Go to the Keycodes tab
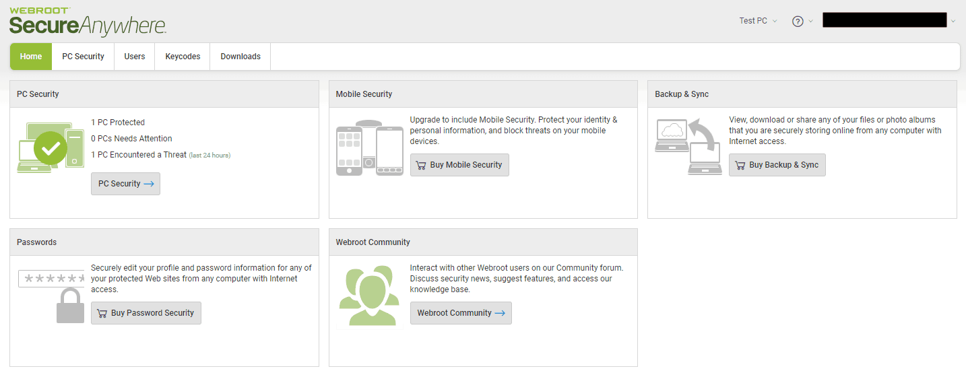Viewport: 966px width, 377px height. 183,57
